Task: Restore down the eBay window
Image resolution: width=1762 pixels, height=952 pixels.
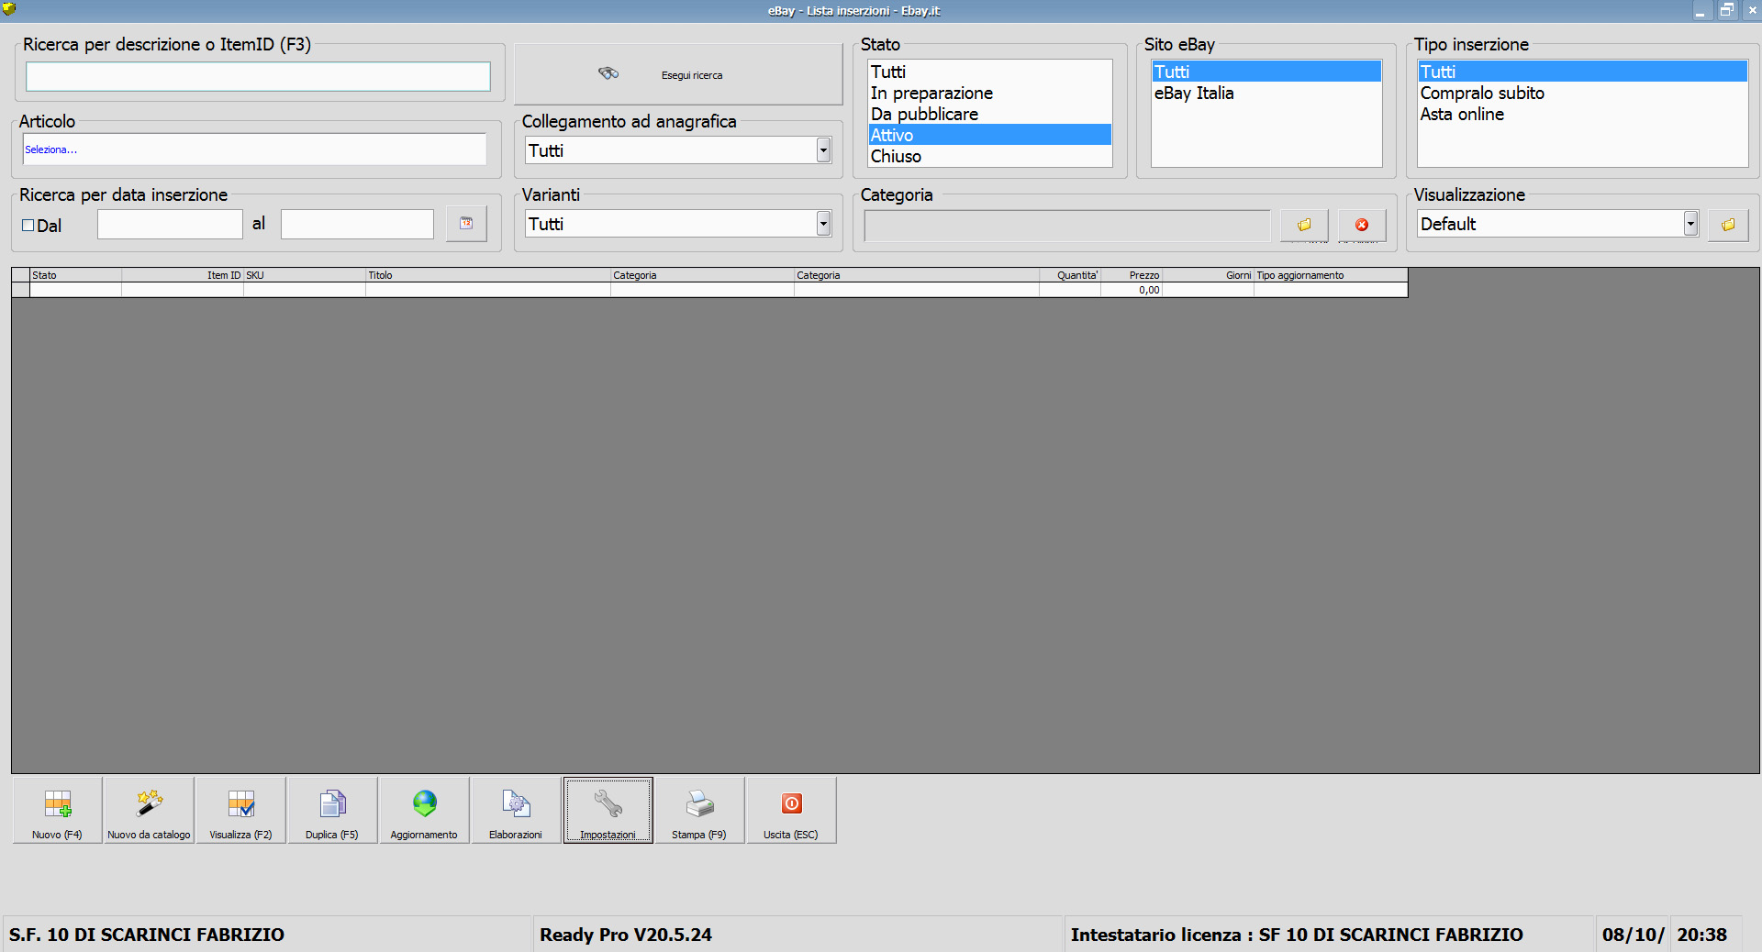Action: coord(1726,11)
